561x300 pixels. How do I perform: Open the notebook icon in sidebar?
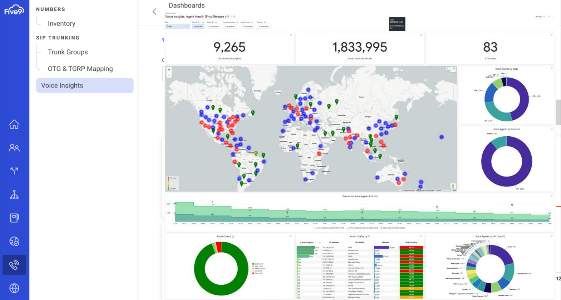[x=14, y=218]
